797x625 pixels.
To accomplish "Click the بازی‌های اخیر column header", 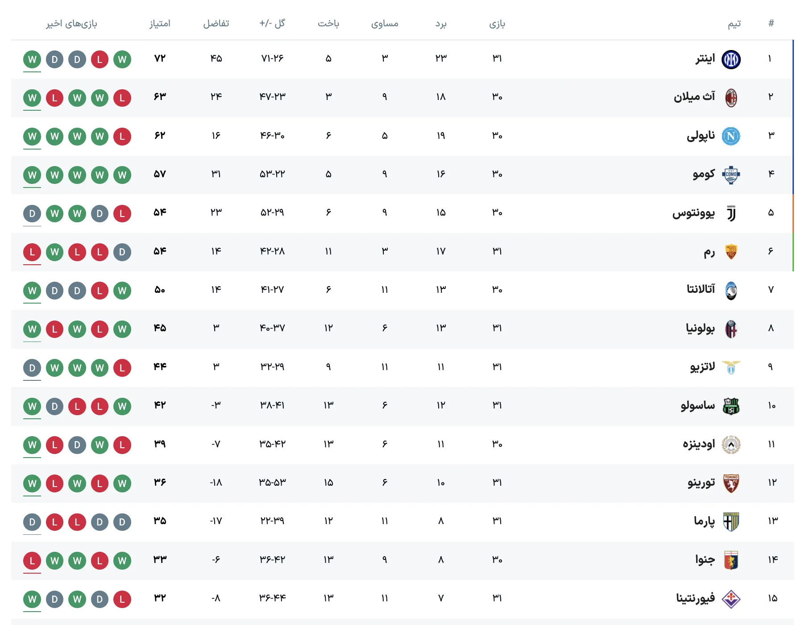I will (x=71, y=24).
